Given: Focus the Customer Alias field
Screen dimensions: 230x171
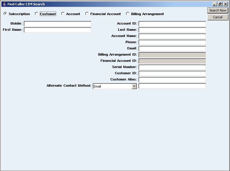Looking at the screenshot, I should [172, 80].
